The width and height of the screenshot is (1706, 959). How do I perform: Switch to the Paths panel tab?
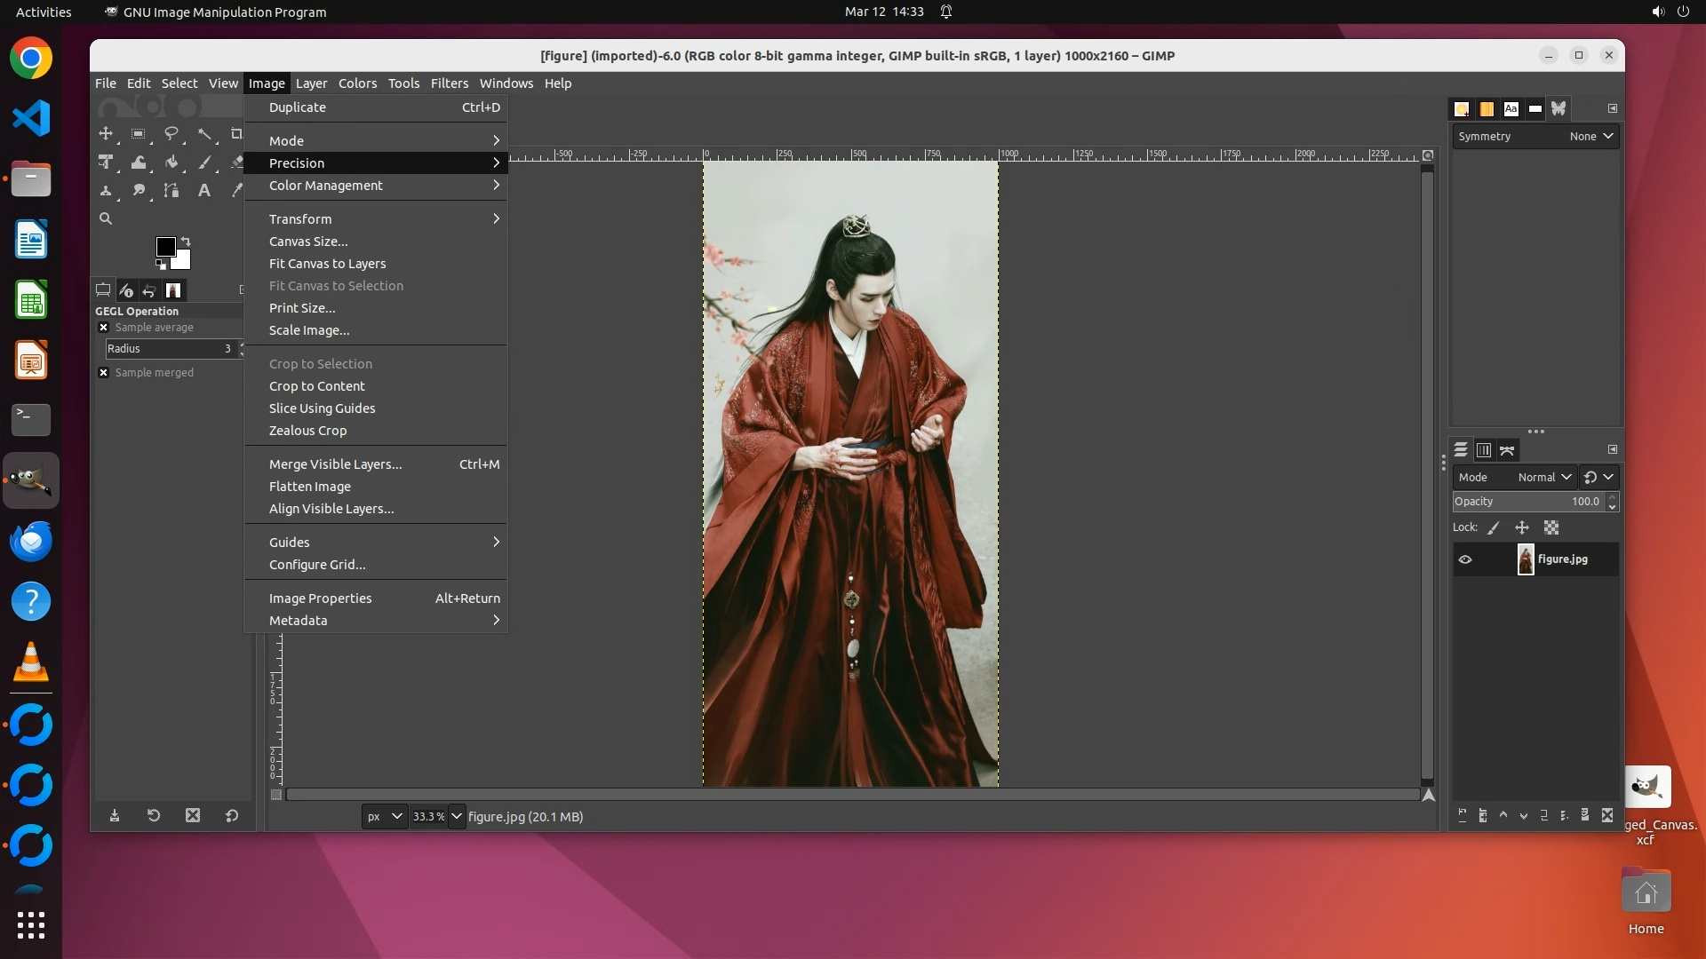[x=1507, y=450]
